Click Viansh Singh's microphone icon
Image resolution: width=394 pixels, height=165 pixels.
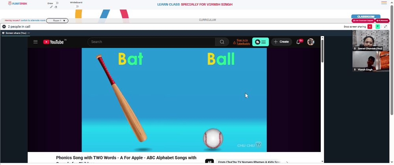tap(355, 70)
